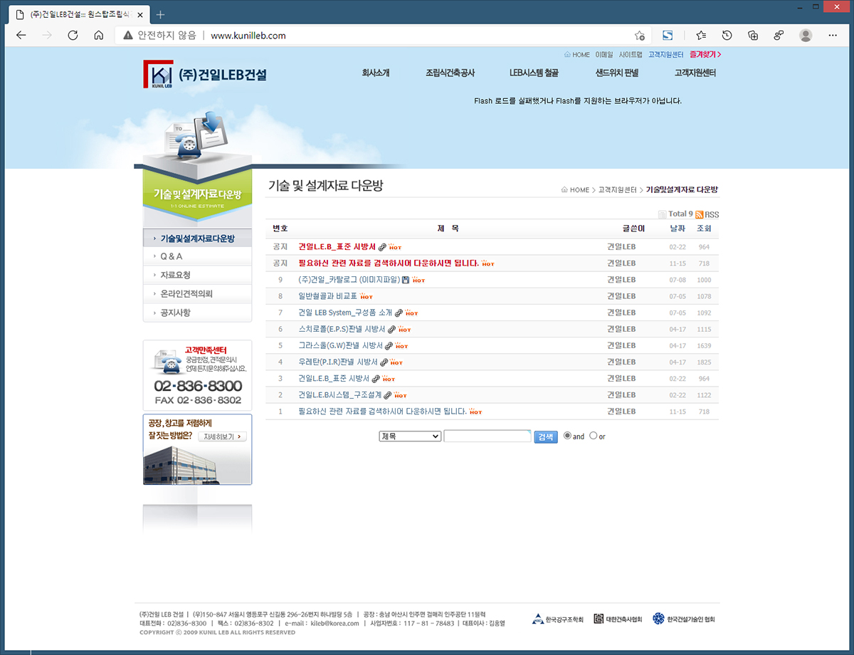The height and width of the screenshot is (655, 854).
Task: Open the 회사소개 navigation menu
Action: [x=376, y=73]
